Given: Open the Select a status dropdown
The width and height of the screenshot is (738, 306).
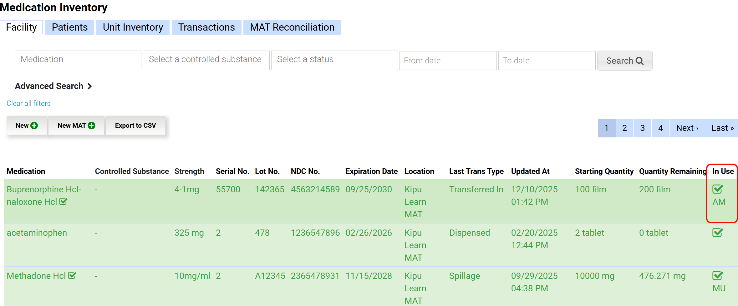Looking at the screenshot, I should (334, 60).
